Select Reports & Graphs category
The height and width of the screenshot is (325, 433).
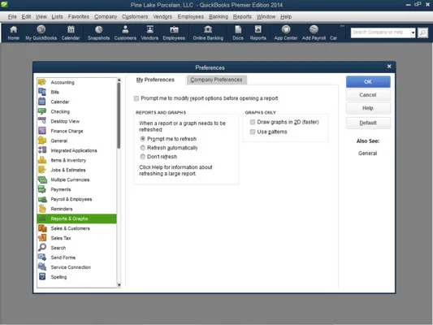click(x=76, y=219)
